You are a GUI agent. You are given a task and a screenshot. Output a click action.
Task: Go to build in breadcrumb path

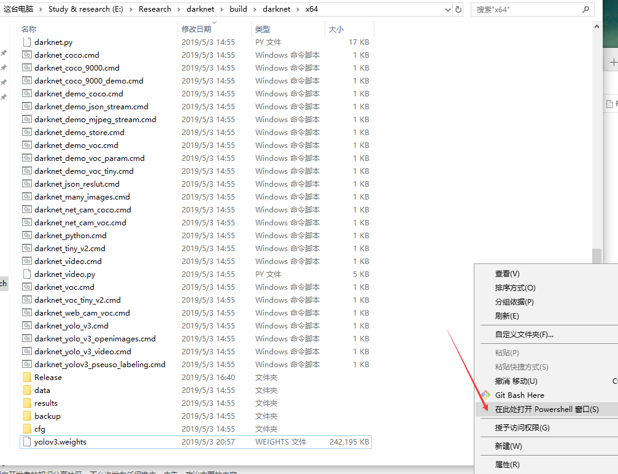point(239,9)
